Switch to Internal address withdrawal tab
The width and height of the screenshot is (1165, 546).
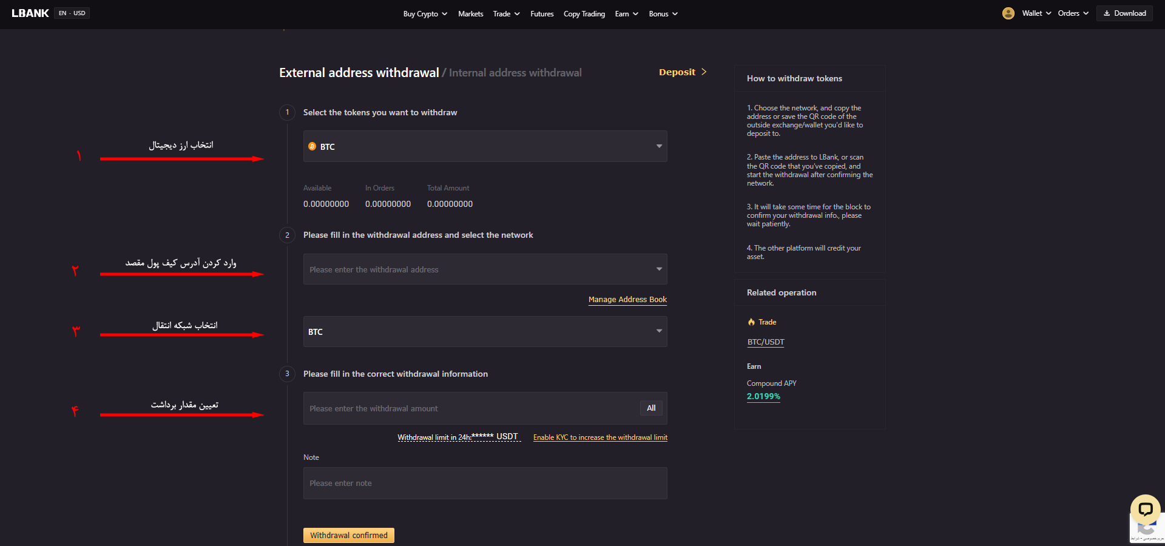tap(515, 73)
